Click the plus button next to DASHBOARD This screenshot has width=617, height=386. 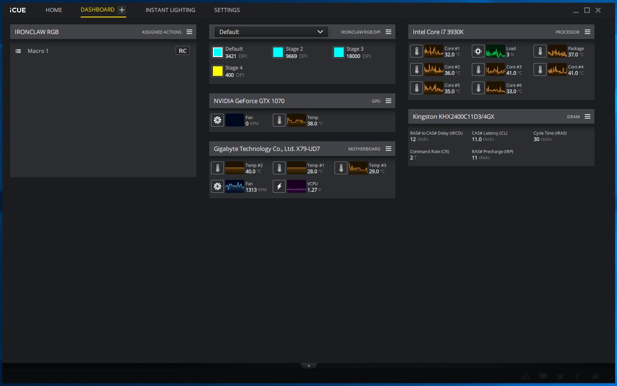(122, 10)
